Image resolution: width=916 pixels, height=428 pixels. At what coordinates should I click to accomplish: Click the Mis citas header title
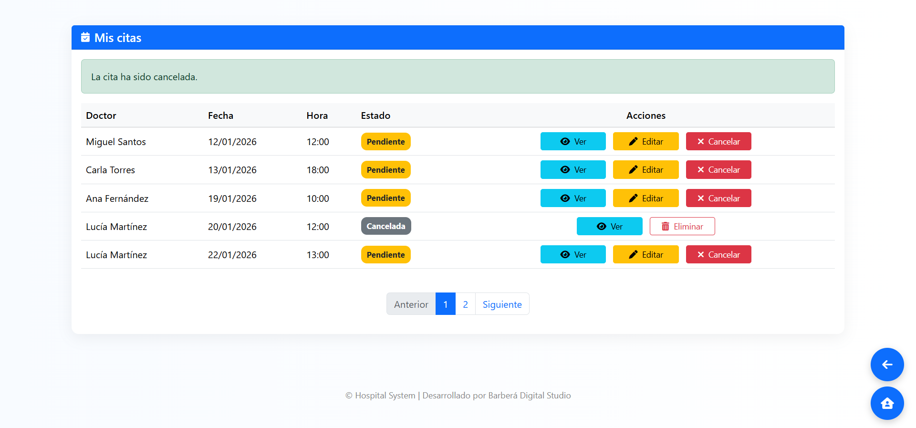pyautogui.click(x=118, y=38)
